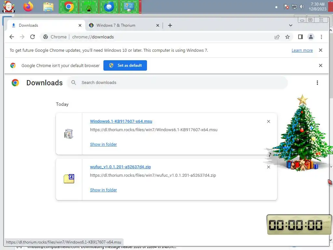Click the zip archive file icon
The image size is (333, 250).
(69, 179)
